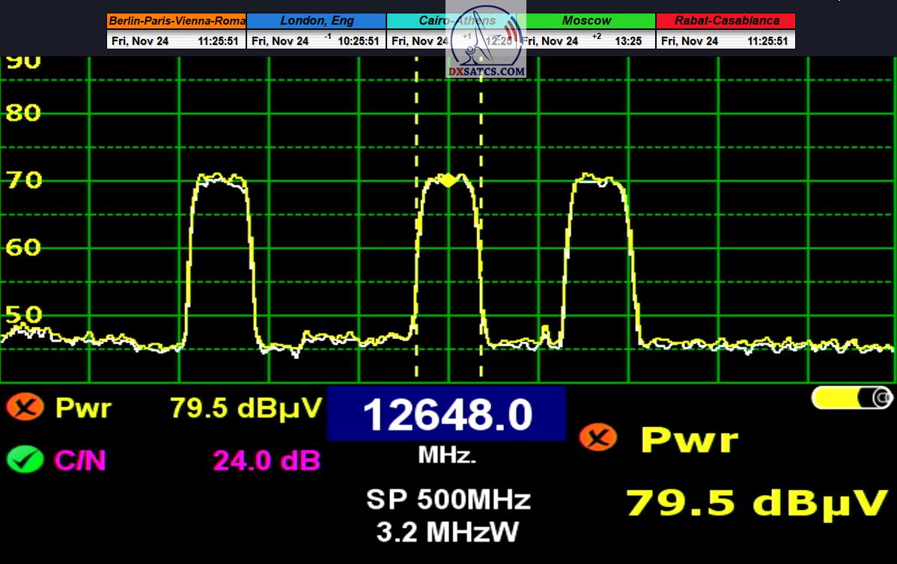
Task: Click the orange X icon beside left Pwr
Action: tap(25, 408)
